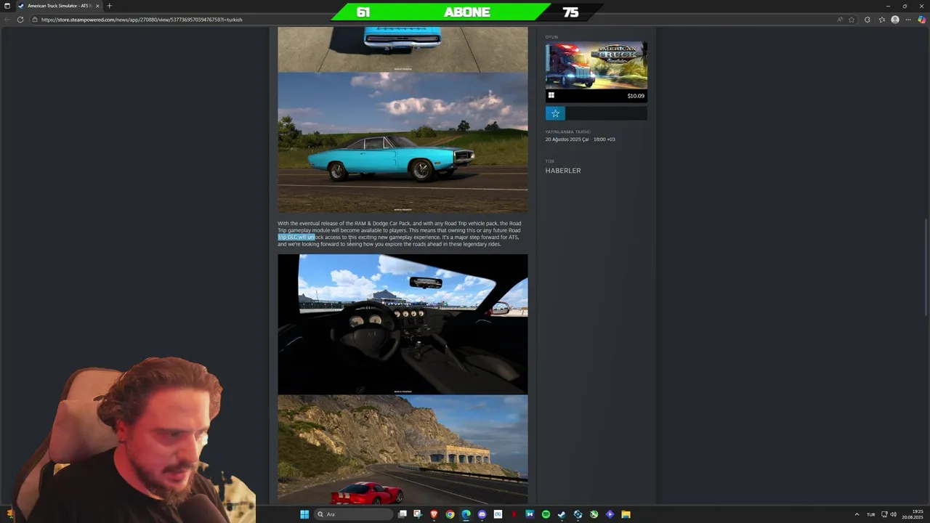Open Discord from the taskbar
Image resolution: width=930 pixels, height=523 pixels.
[x=482, y=514]
